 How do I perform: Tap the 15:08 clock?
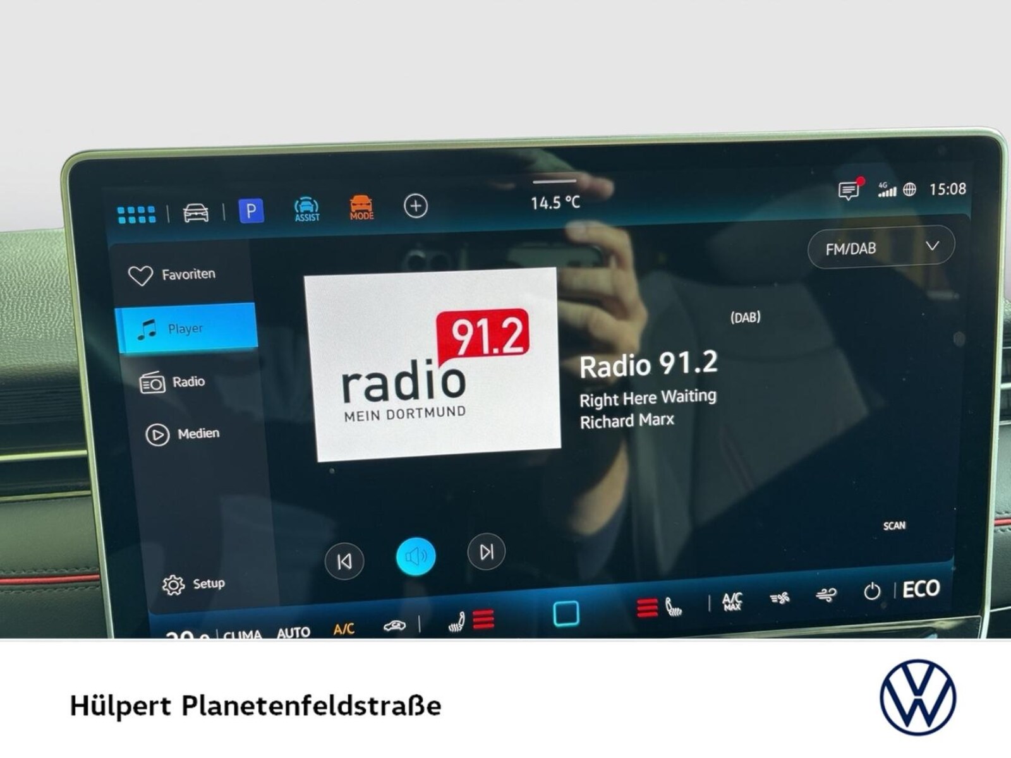[x=947, y=189]
